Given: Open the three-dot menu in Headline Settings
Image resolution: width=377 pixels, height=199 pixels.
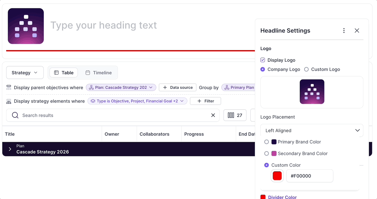Looking at the screenshot, I should click(344, 30).
